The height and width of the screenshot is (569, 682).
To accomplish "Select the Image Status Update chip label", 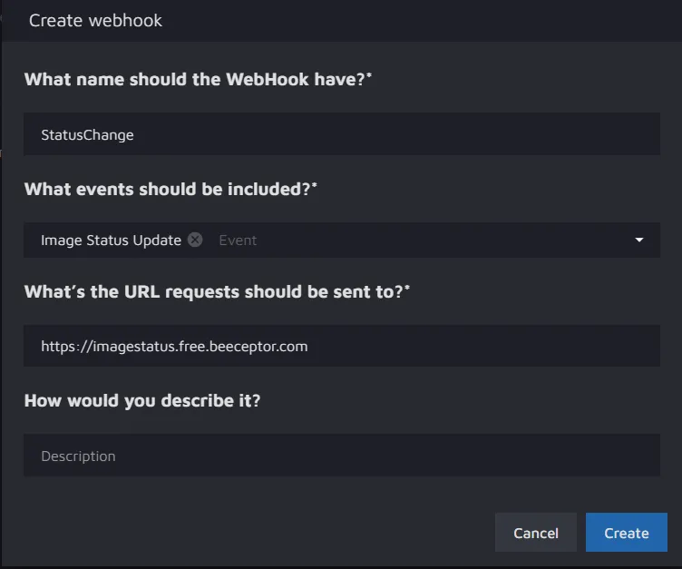I will click(x=111, y=240).
